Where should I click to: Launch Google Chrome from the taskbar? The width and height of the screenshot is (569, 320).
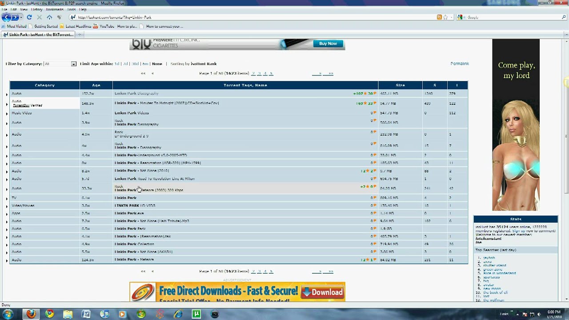(x=49, y=314)
